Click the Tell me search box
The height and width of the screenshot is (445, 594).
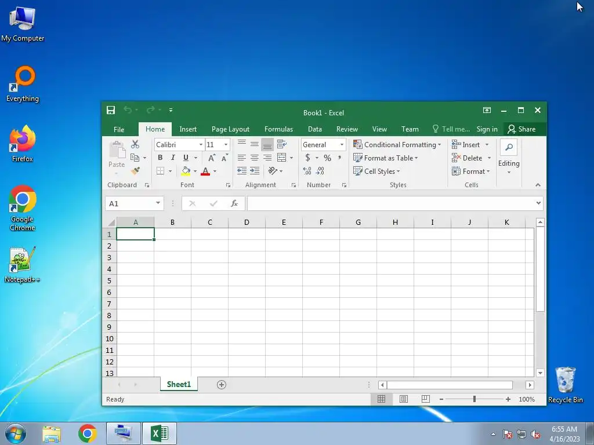[x=451, y=129]
